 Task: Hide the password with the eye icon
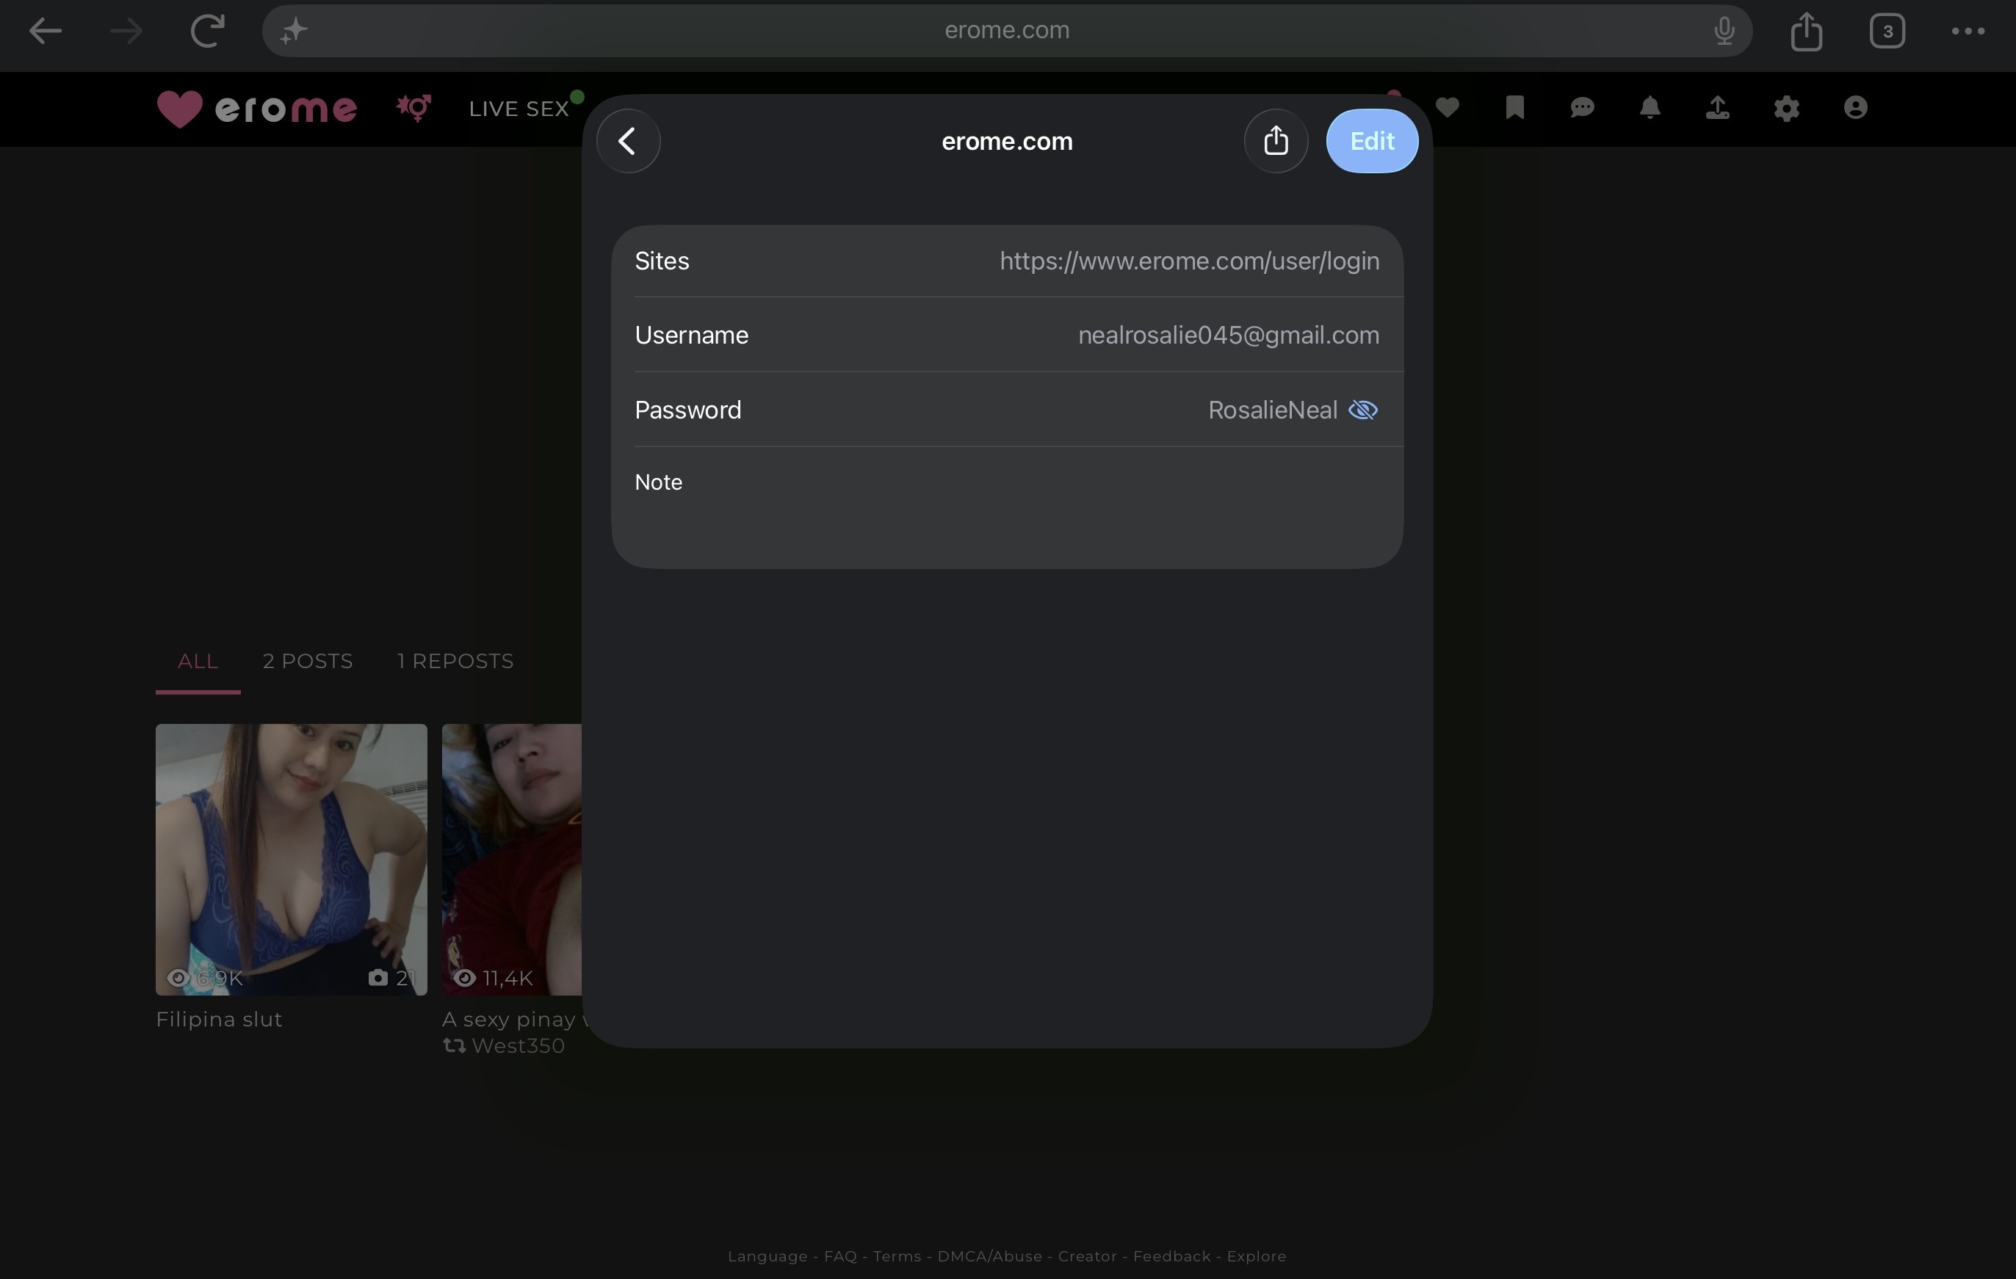pyautogui.click(x=1363, y=410)
